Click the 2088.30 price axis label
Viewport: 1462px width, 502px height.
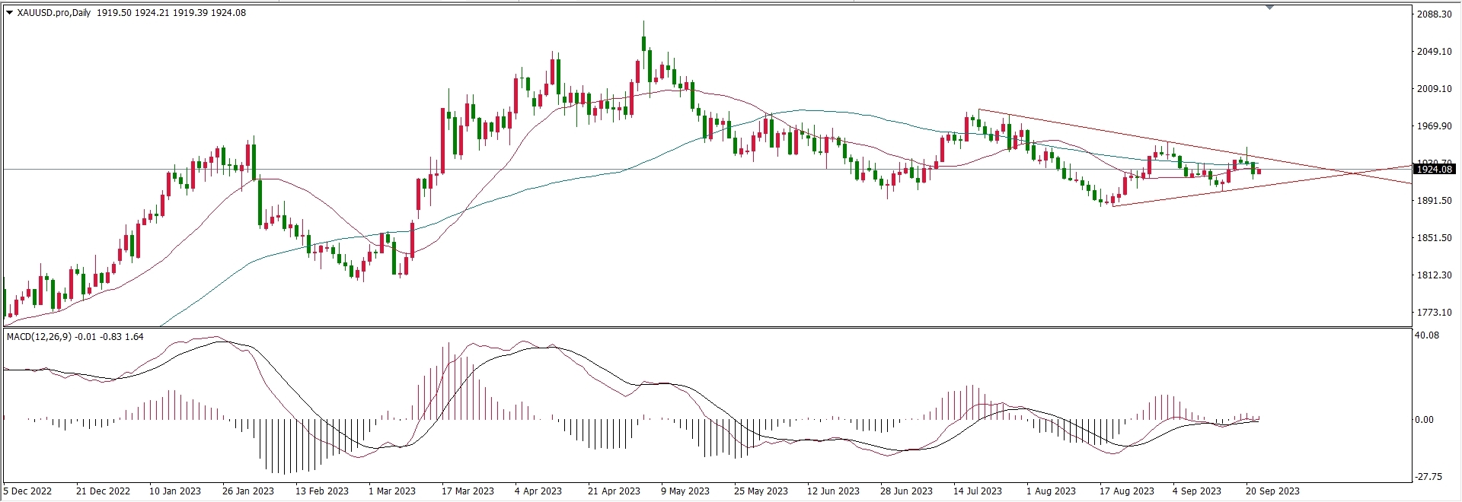1434,14
